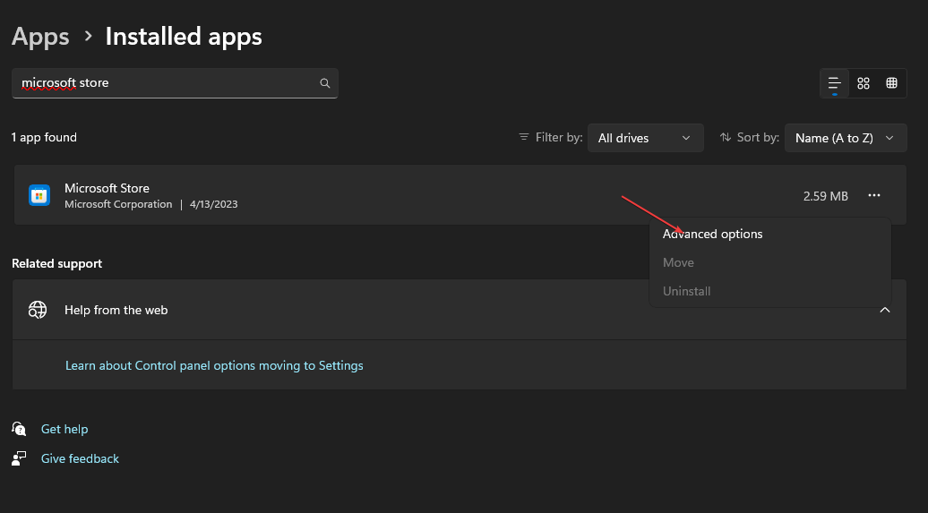Viewport: 928px width, 513px height.
Task: Click the Help from the web title
Action: click(116, 310)
